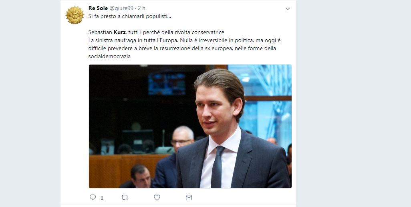Click the word 'socialdemocrazia' in the tweet
The height and width of the screenshot is (207, 411).
coord(109,56)
